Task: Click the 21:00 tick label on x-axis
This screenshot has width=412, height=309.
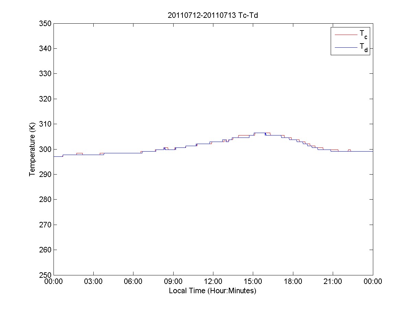Action: tap(333, 282)
